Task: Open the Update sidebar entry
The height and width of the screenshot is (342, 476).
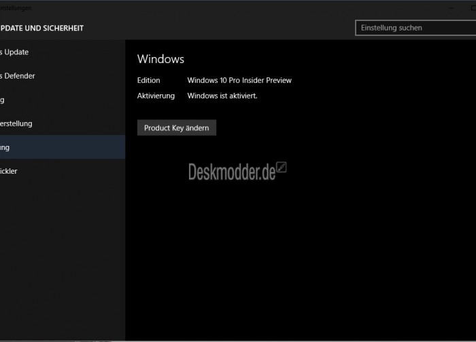Action: pyautogui.click(x=63, y=52)
